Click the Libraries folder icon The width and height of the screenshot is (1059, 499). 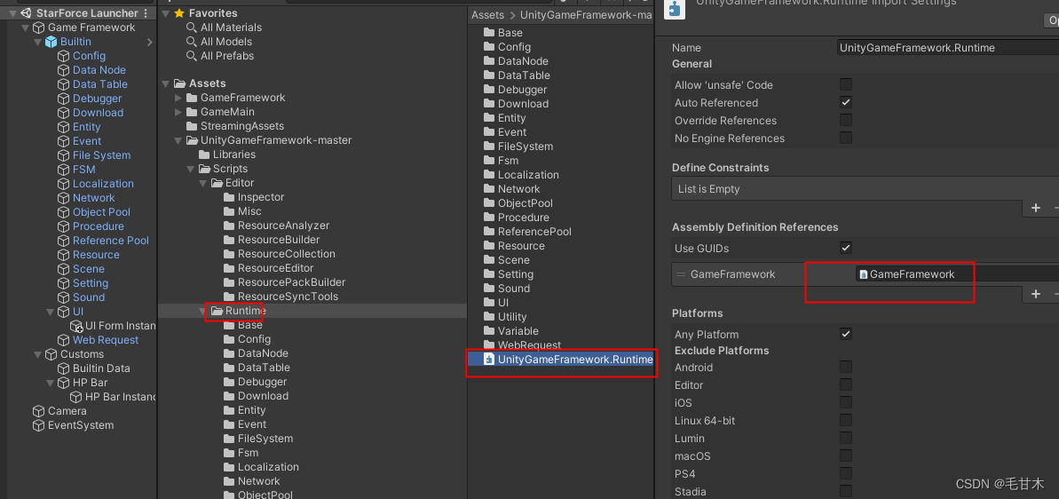coord(204,154)
